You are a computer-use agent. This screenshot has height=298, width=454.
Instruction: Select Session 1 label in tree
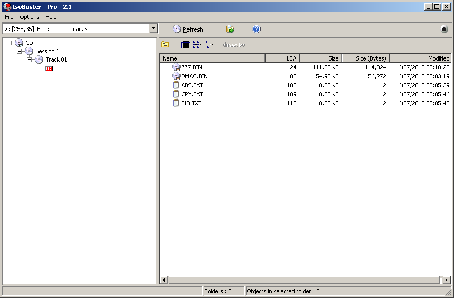click(47, 51)
